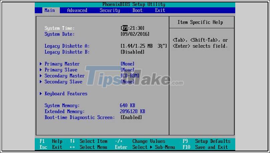270x153 pixels.
Task: Click the F9 Setup Defaults entry
Action: point(207,141)
